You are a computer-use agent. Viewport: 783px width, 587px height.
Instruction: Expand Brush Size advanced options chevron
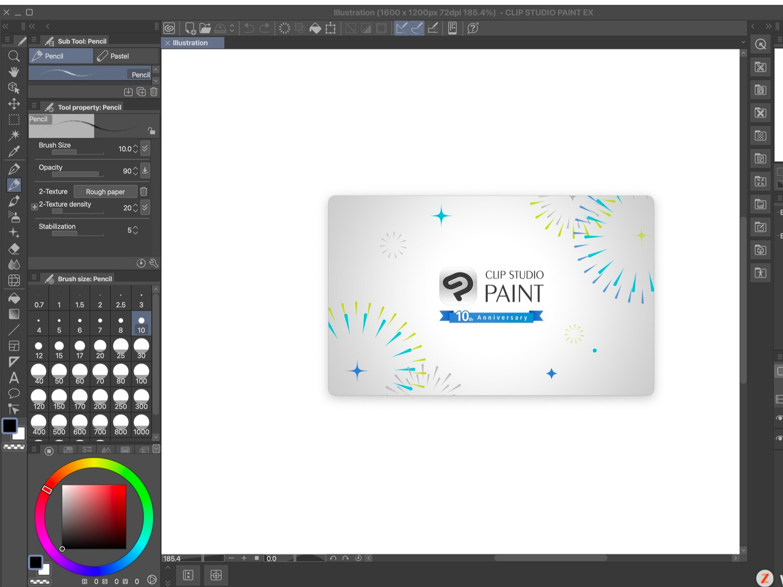point(145,148)
